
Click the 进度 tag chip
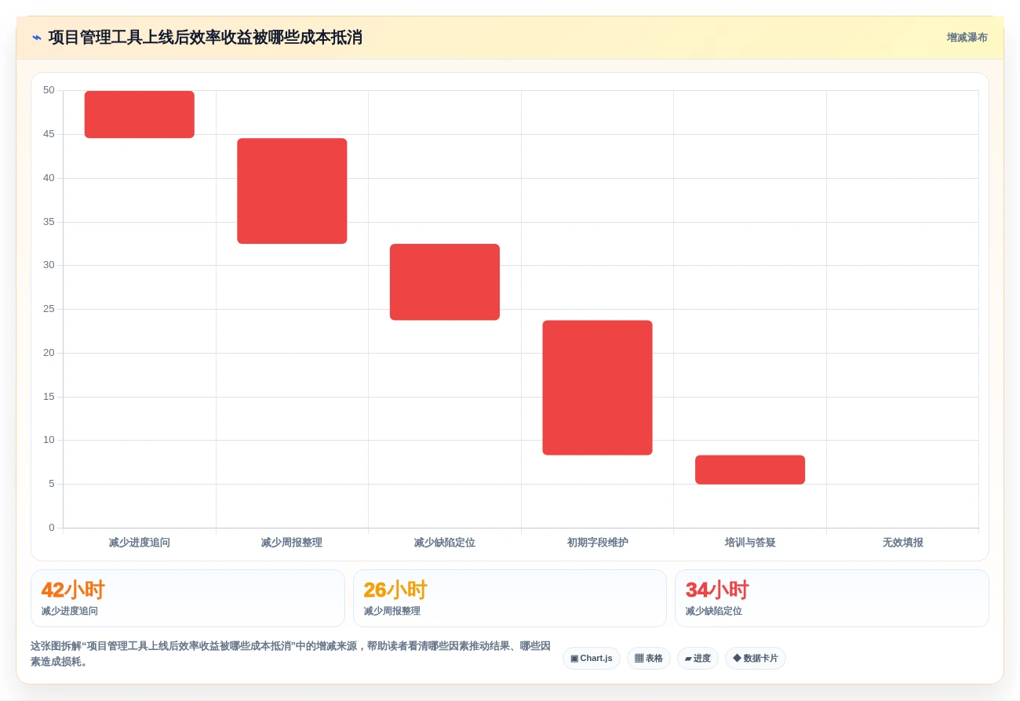click(x=698, y=659)
